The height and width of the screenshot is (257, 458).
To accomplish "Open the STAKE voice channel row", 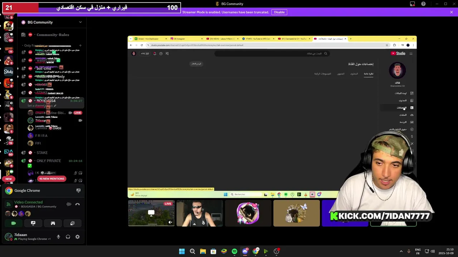I will pos(51,152).
